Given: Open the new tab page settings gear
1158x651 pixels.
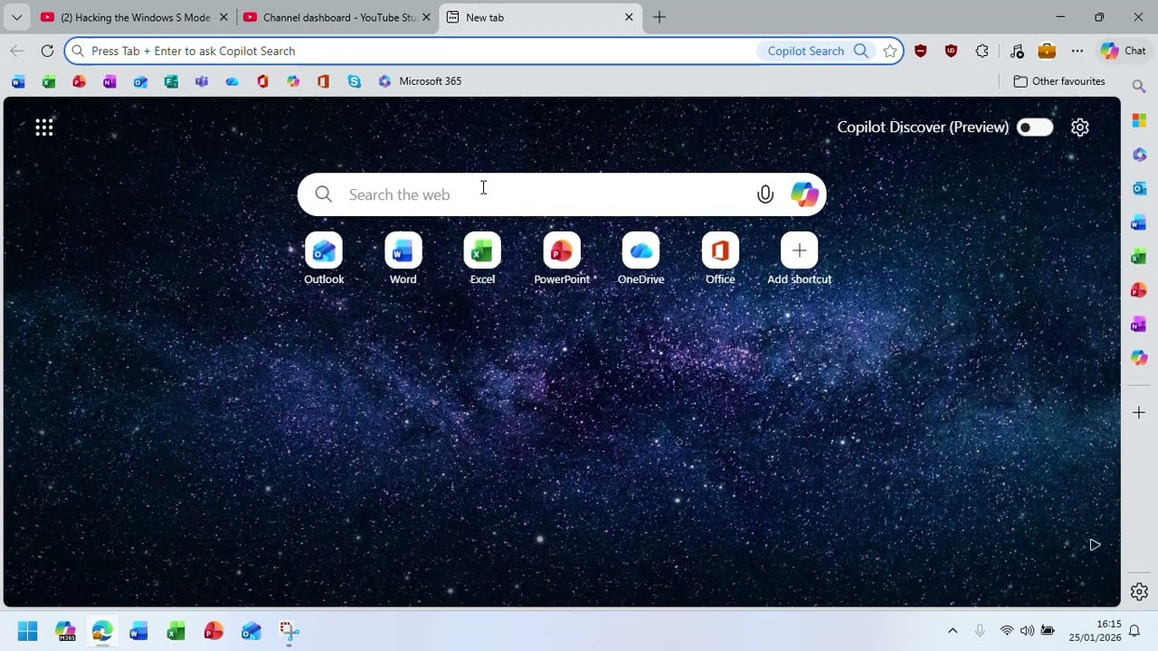Looking at the screenshot, I should 1079,127.
